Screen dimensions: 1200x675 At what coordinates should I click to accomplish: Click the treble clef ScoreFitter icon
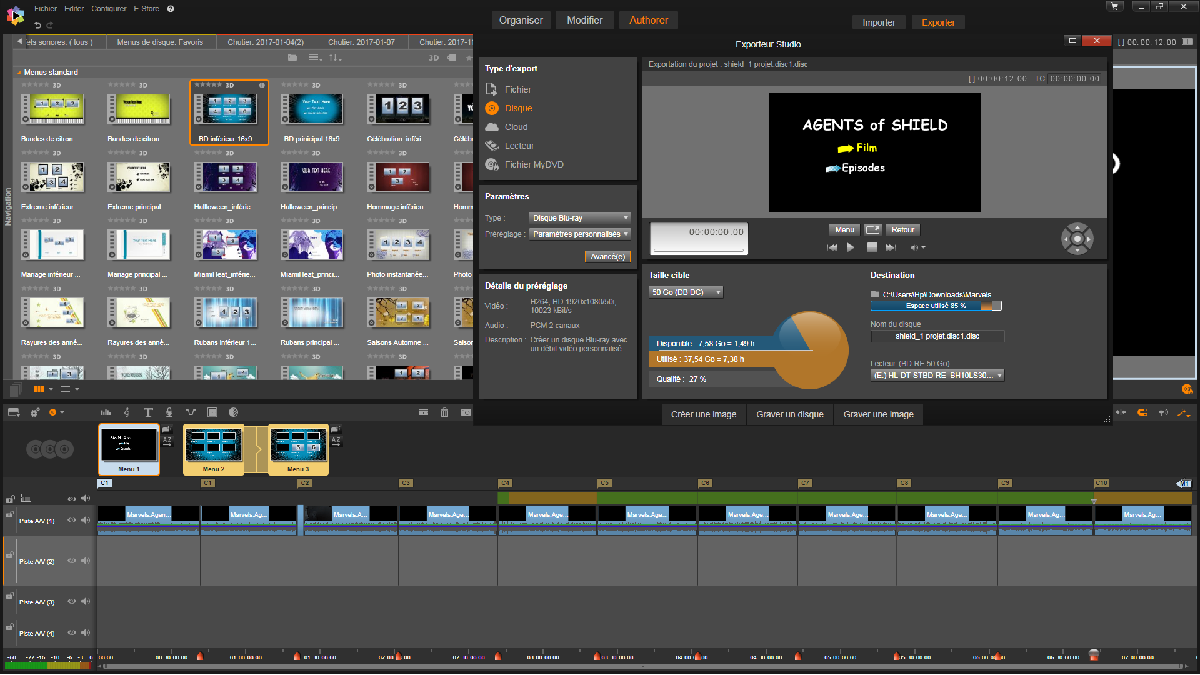127,412
